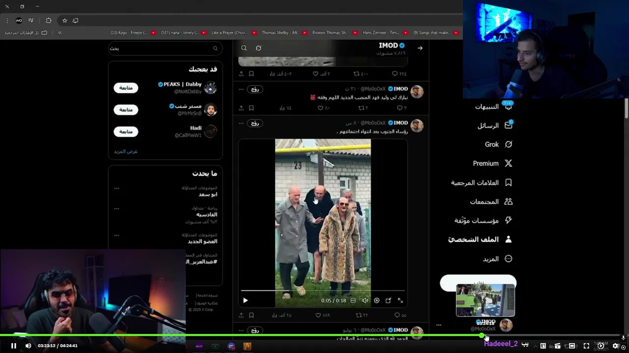The image size is (629, 353).
Task: Open browser extensions puzzle icon
Action: coord(48,21)
